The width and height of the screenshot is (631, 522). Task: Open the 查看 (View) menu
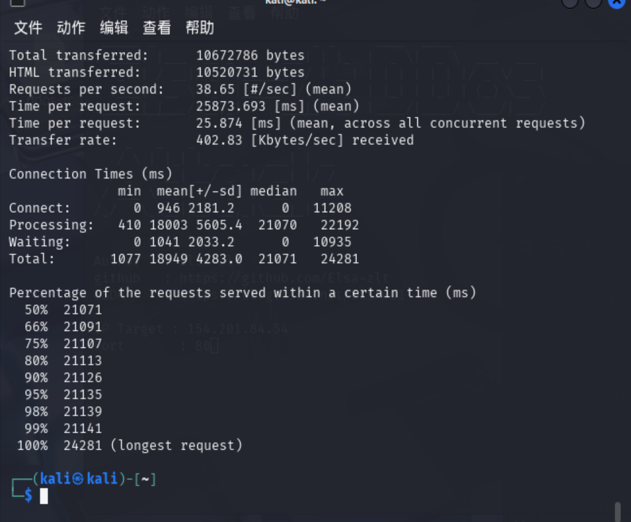(x=157, y=28)
